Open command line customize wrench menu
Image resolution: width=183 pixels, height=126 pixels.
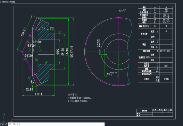[6, 124]
